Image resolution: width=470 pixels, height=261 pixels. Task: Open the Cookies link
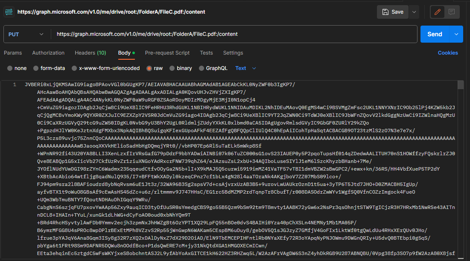(x=447, y=53)
